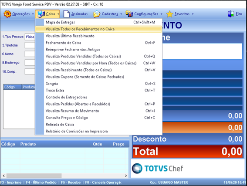Focus the Nome input field
The height and width of the screenshot is (186, 247).
[x=30, y=54]
